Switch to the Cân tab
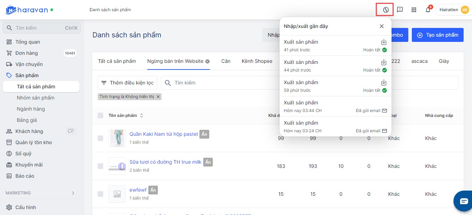This screenshot has height=215, width=472. 226,61
